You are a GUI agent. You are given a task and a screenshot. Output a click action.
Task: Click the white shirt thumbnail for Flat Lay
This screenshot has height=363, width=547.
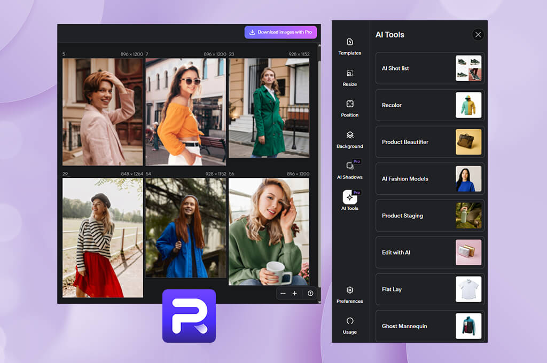tap(468, 289)
